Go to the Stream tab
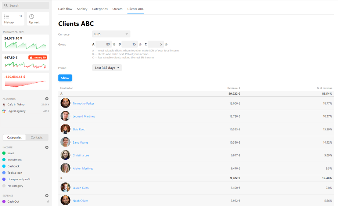Image resolution: width=338 pixels, height=206 pixels. click(117, 9)
